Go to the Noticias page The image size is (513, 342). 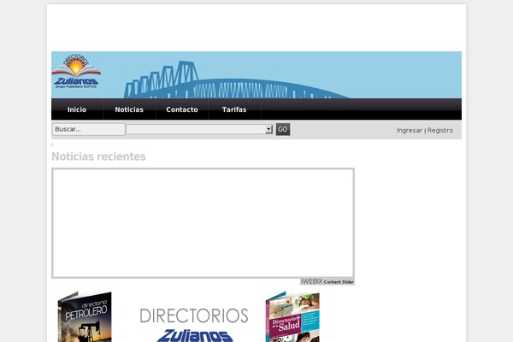[x=129, y=109]
